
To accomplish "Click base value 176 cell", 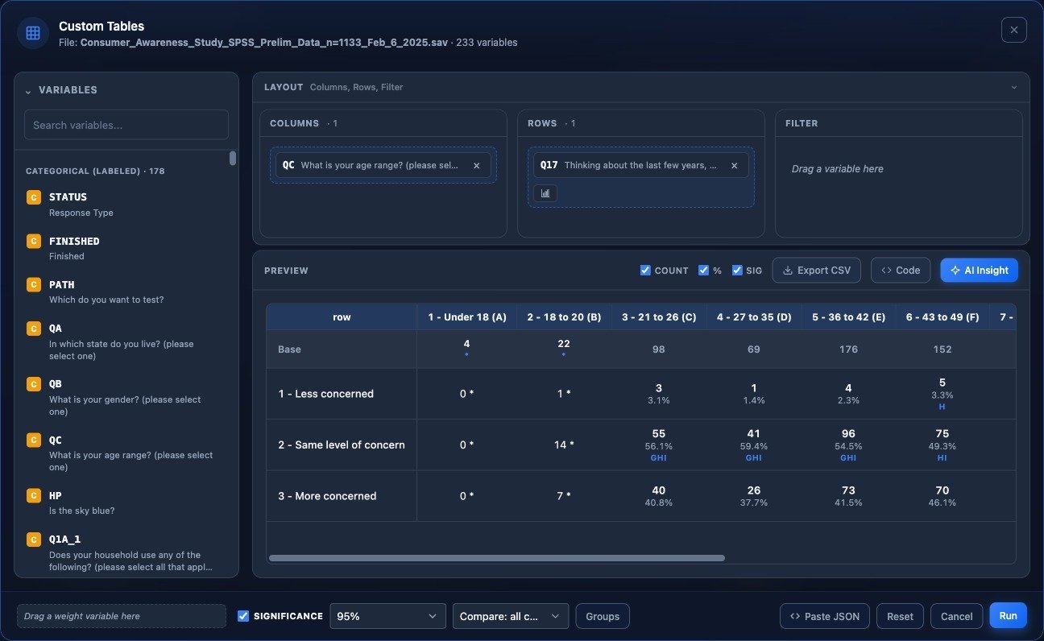I will (x=848, y=349).
